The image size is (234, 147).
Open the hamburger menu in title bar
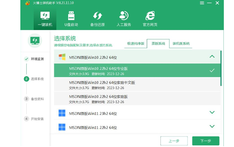(x=202, y=3)
